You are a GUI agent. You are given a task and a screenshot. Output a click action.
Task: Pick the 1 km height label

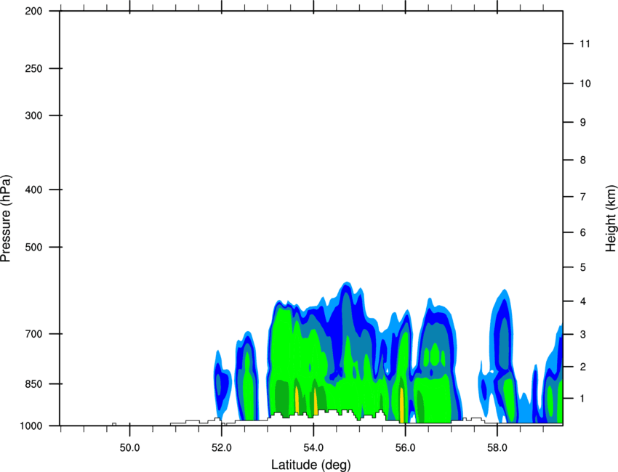tap(583, 399)
